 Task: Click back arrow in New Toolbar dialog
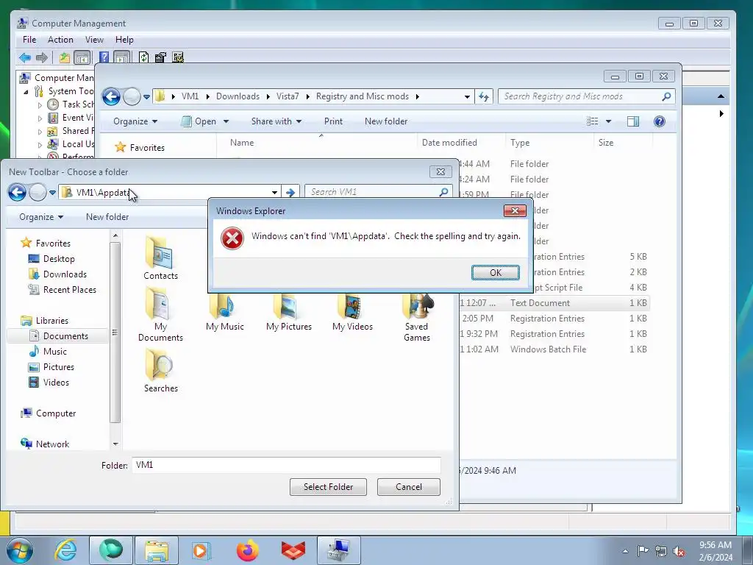pos(17,192)
